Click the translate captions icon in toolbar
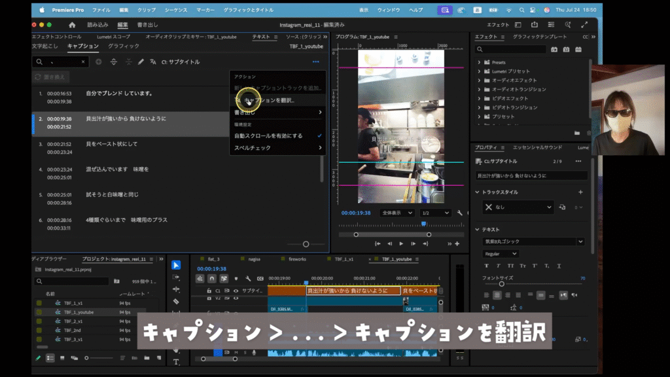 [x=153, y=62]
